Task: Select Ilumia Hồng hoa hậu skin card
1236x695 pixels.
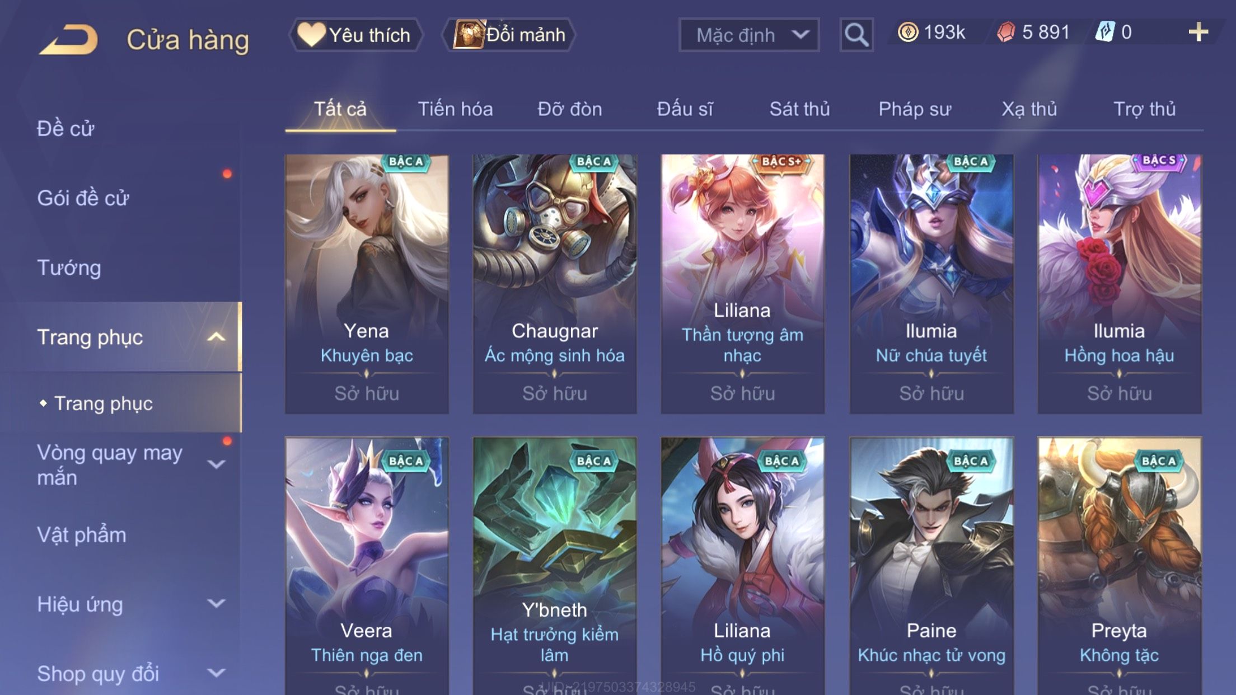Action: [x=1120, y=284]
